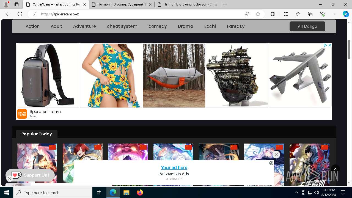Open Browser essentials
The image size is (352, 198).
[x=322, y=14]
